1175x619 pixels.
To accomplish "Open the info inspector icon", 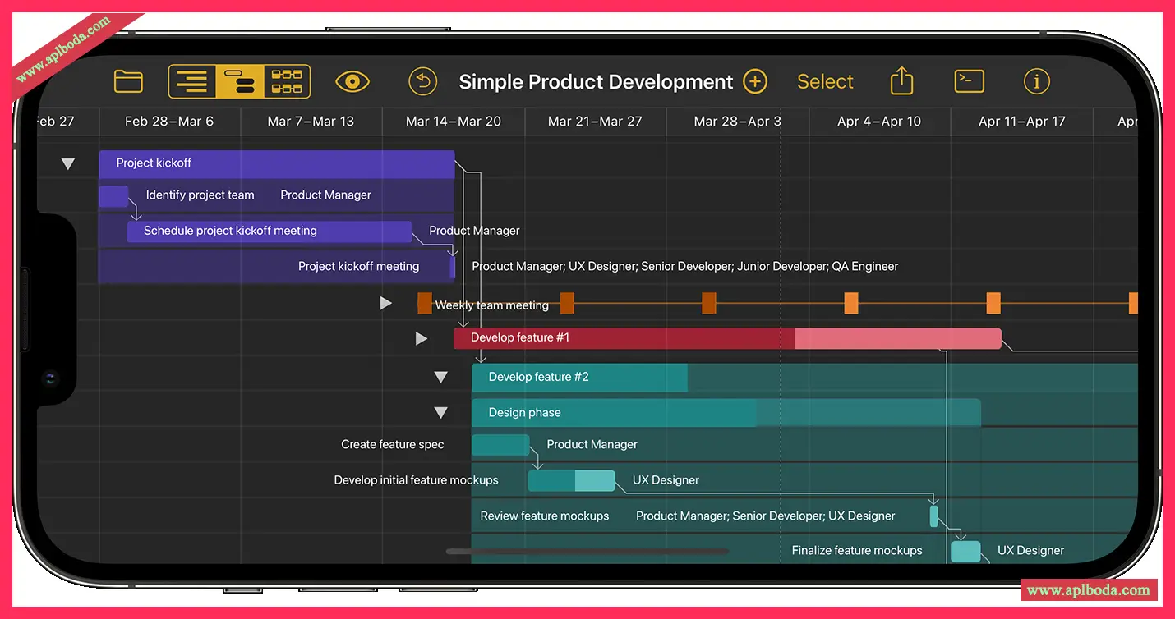I will 1037,81.
